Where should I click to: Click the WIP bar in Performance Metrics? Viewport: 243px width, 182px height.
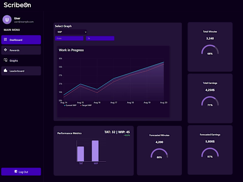tap(95, 151)
